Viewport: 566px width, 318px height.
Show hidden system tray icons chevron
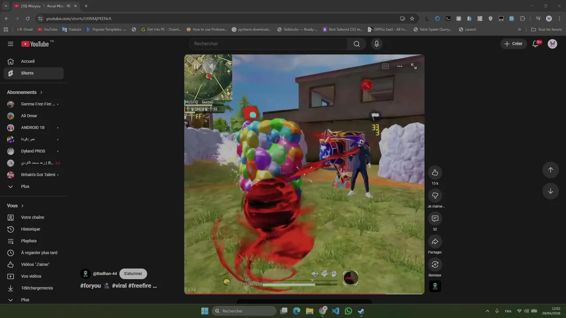[x=487, y=311]
